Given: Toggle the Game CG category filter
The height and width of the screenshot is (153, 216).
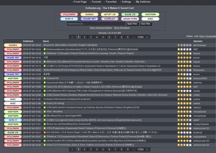Looking at the screenshot, I should (130, 15).
